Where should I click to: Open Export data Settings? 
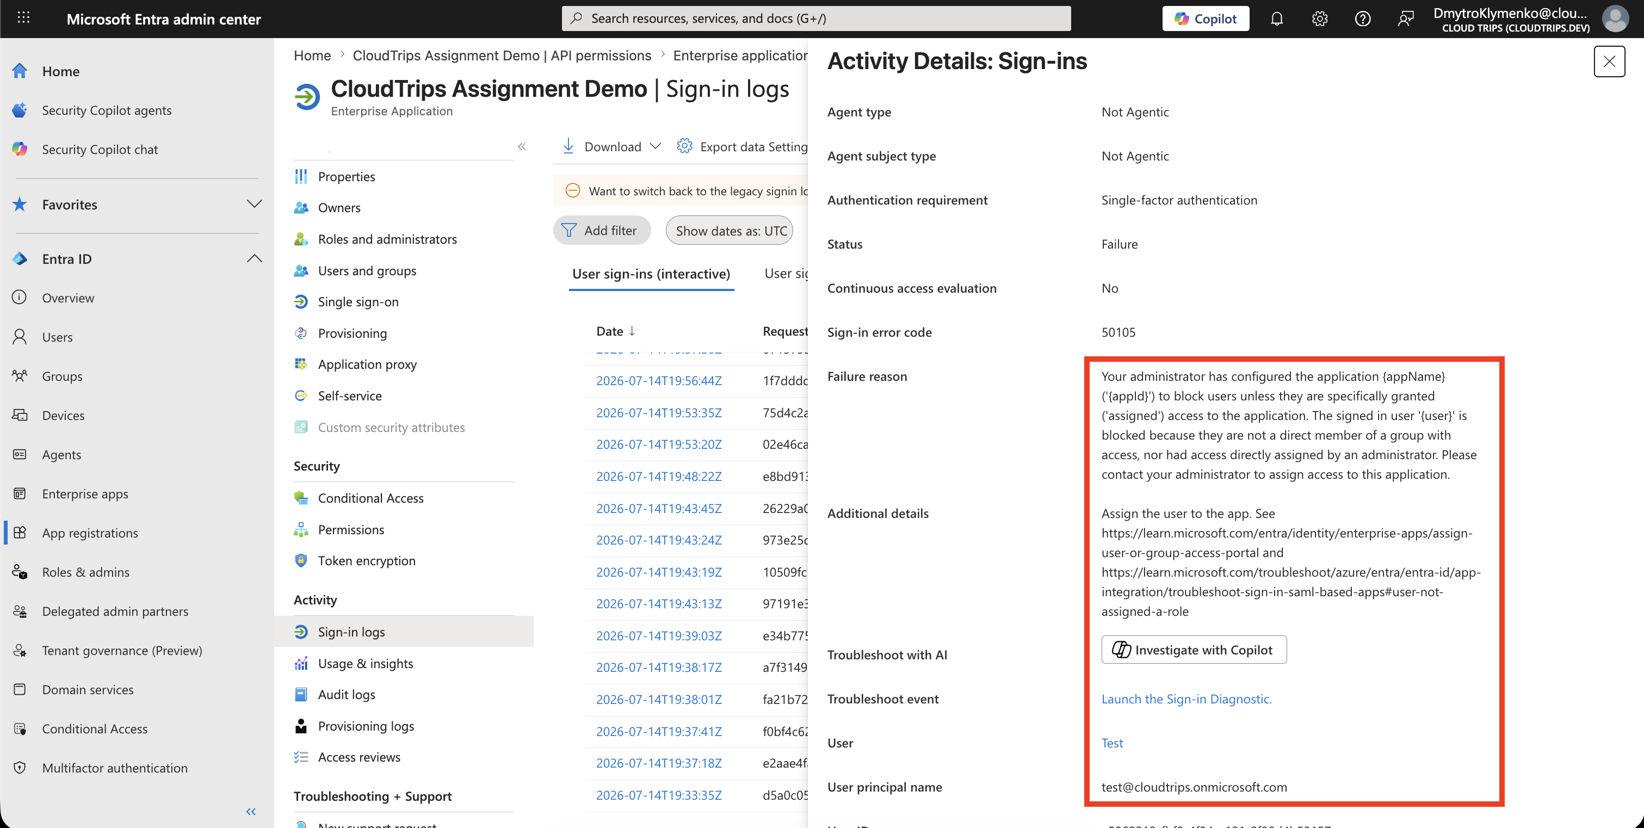[742, 146]
